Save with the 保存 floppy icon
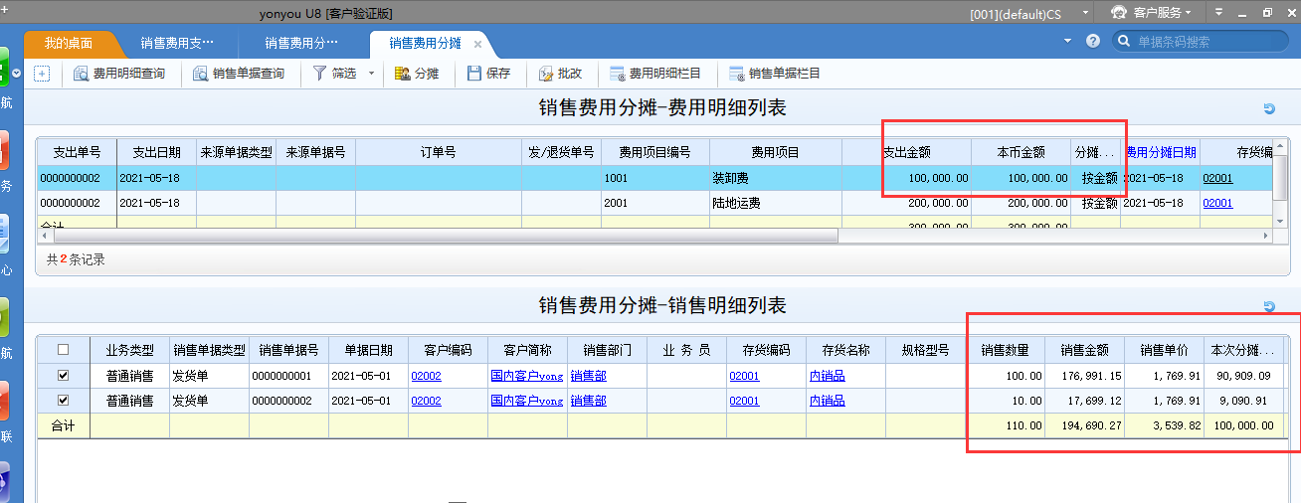 click(x=488, y=74)
